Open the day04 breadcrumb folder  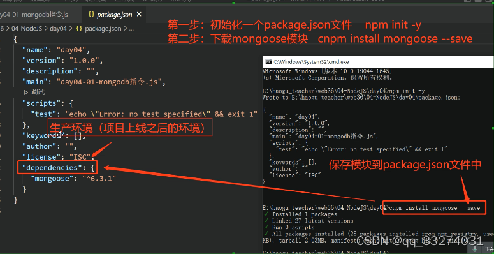[x=58, y=28]
